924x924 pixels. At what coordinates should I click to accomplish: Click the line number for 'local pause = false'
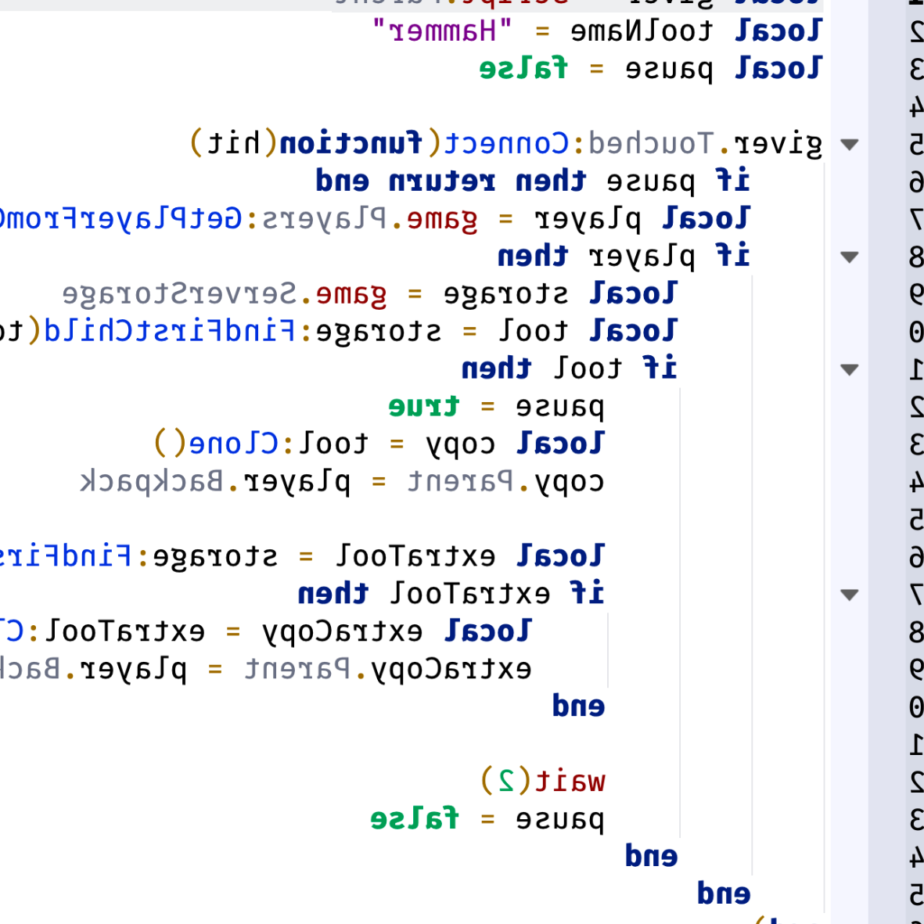click(x=915, y=69)
